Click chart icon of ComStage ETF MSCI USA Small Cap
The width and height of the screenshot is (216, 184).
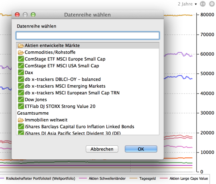click(21, 66)
